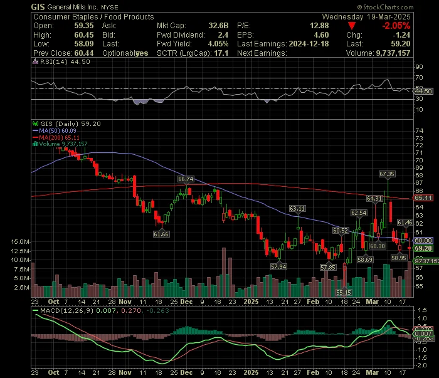439x378 pixels.
Task: Click the 63.11 high price label
Action: tap(297, 209)
